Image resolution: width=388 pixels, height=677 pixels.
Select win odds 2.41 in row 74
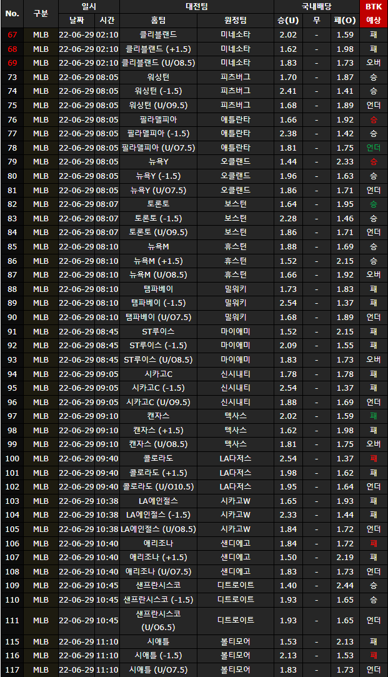pos(288,91)
